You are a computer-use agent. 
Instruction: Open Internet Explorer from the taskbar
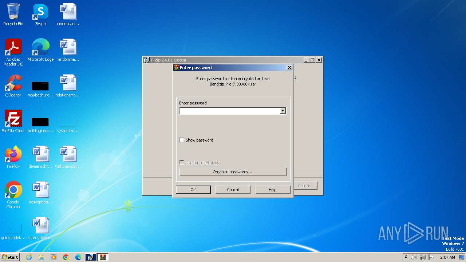click(x=29, y=257)
